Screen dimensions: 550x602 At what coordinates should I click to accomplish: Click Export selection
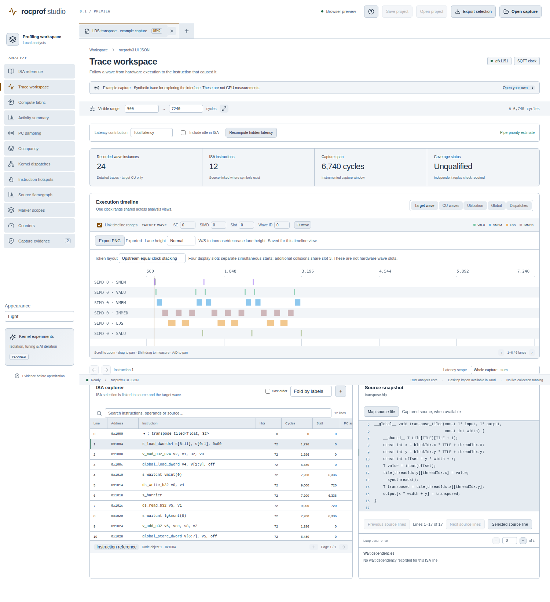coord(473,12)
